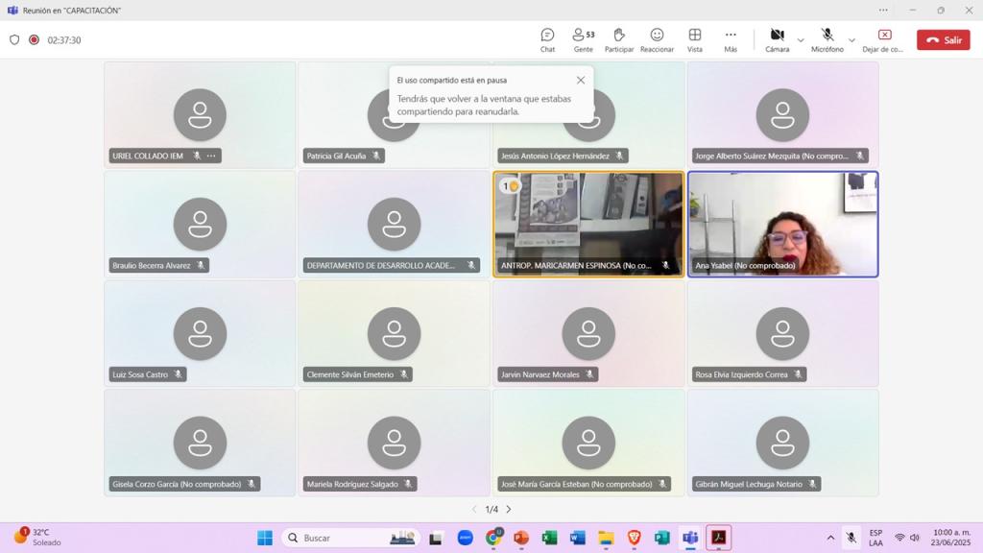The height and width of the screenshot is (553, 983).
Task: Dismiss the sharing paused notification
Action: [580, 81]
